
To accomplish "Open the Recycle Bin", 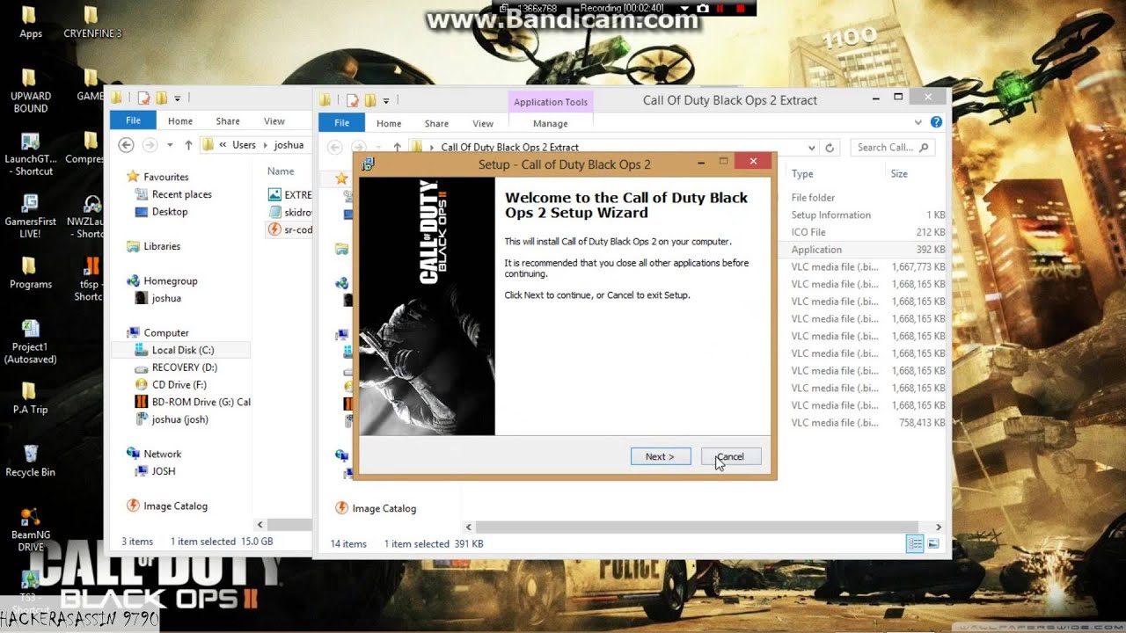I will [x=30, y=460].
